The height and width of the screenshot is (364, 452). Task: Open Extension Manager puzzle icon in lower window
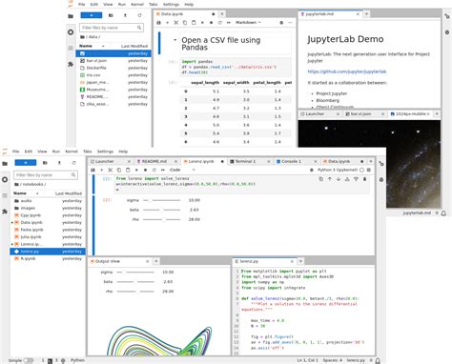point(5,212)
